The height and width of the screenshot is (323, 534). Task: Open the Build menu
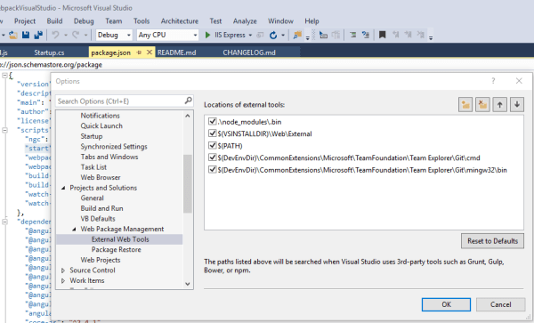pos(54,21)
